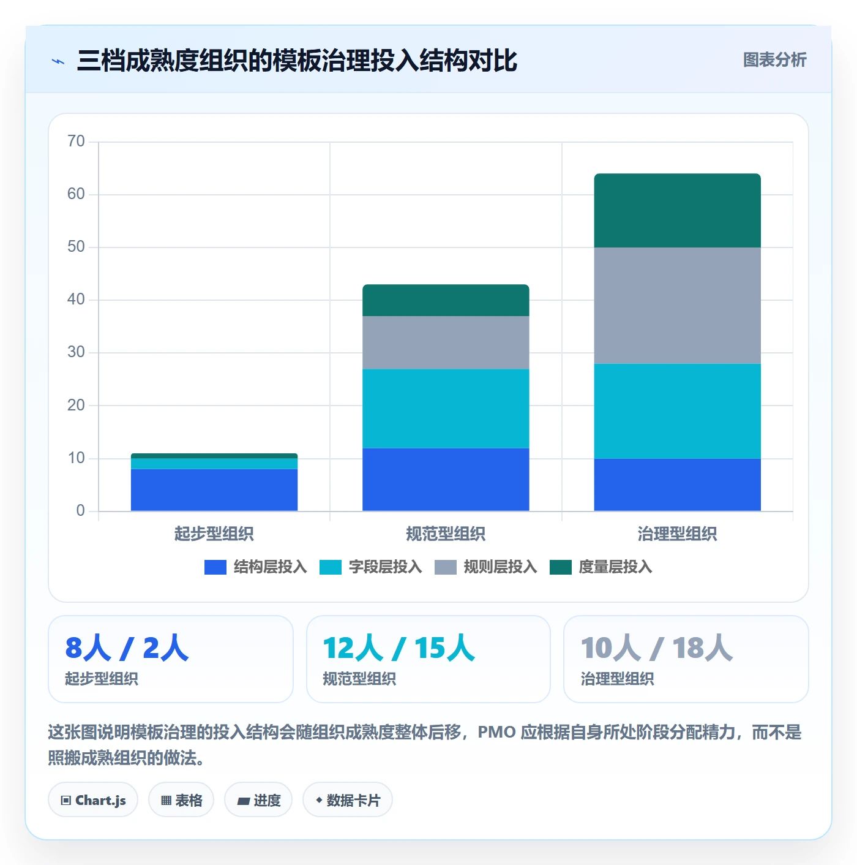Click the blue 结构层 segment of 起步型组织 bar
The width and height of the screenshot is (857, 865).
click(214, 490)
